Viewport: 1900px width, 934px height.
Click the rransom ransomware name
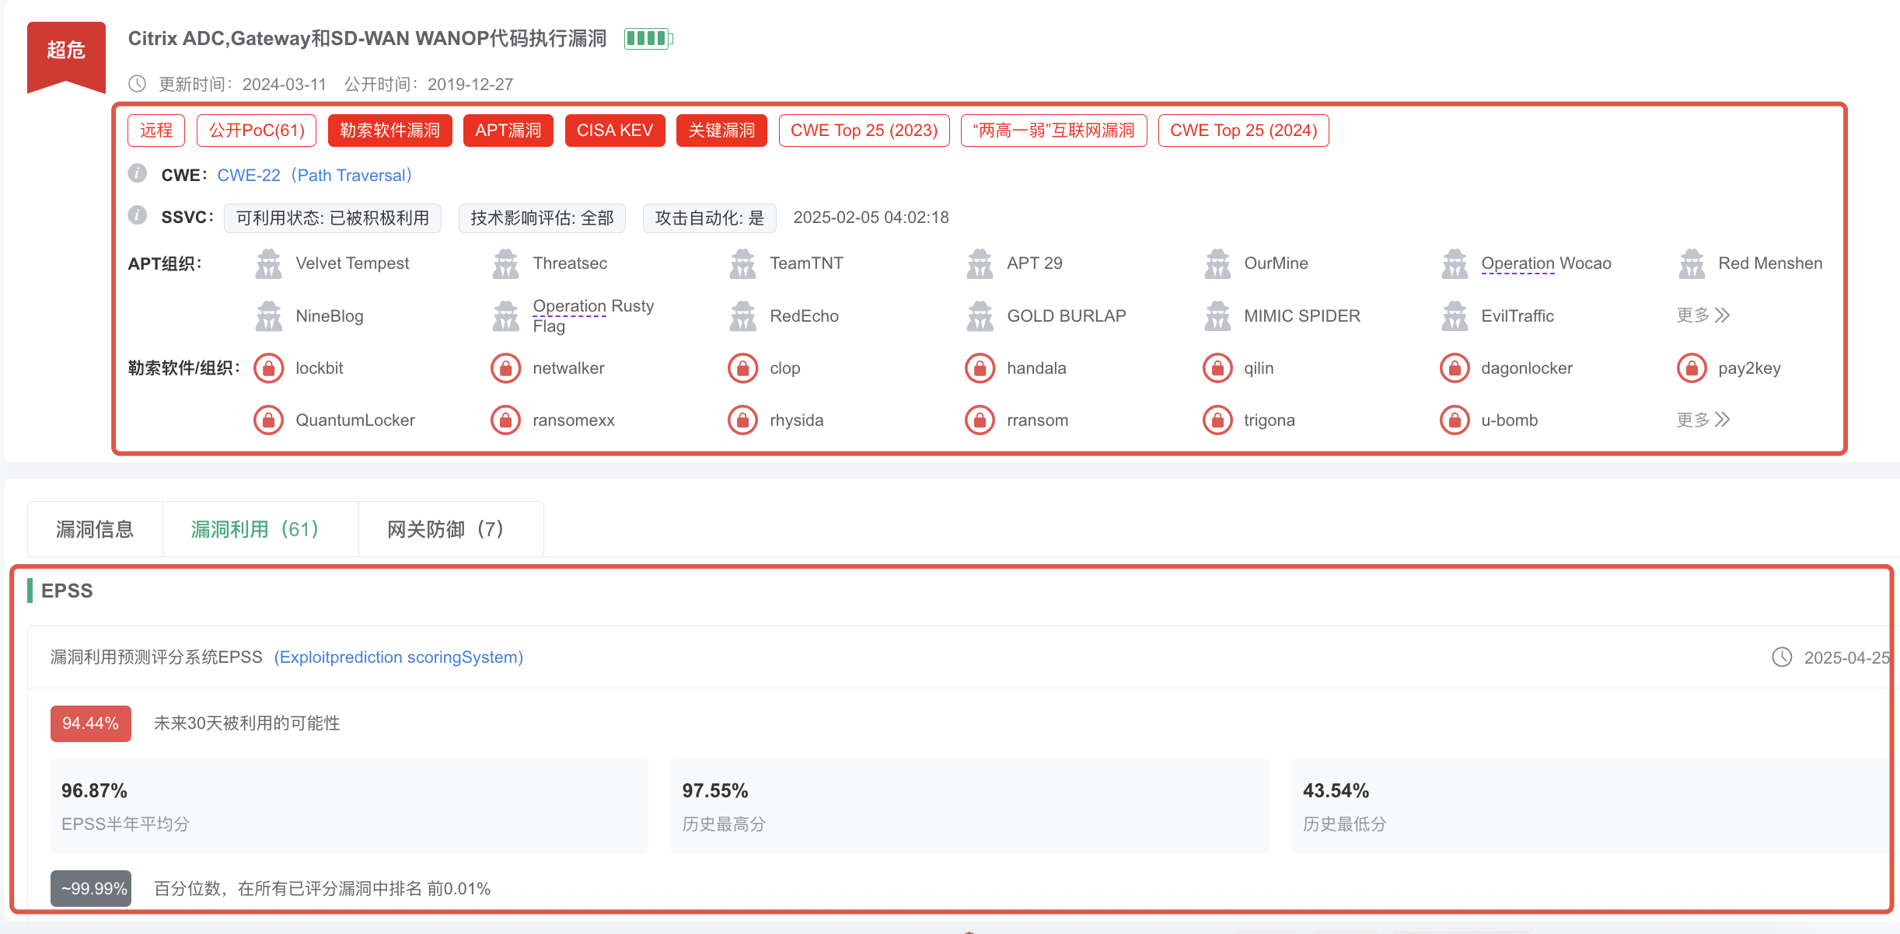pyautogui.click(x=1038, y=420)
